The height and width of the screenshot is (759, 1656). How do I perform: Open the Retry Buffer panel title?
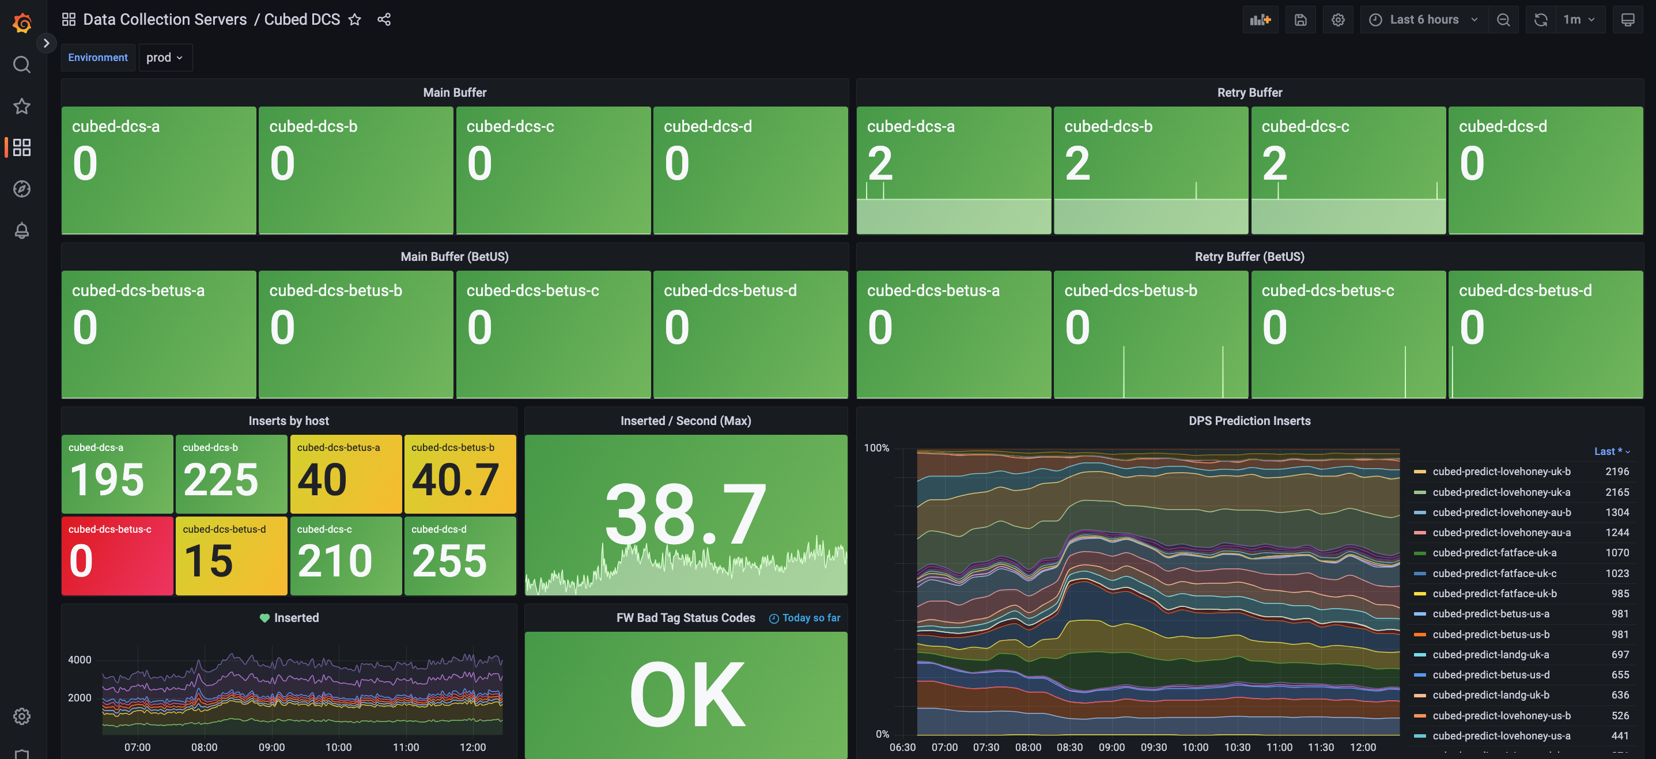pos(1249,93)
